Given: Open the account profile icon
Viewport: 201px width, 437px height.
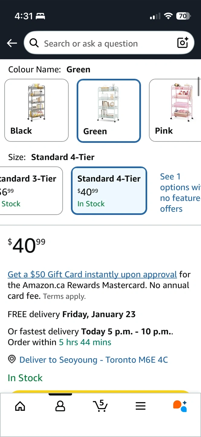Looking at the screenshot, I should tap(60, 406).
